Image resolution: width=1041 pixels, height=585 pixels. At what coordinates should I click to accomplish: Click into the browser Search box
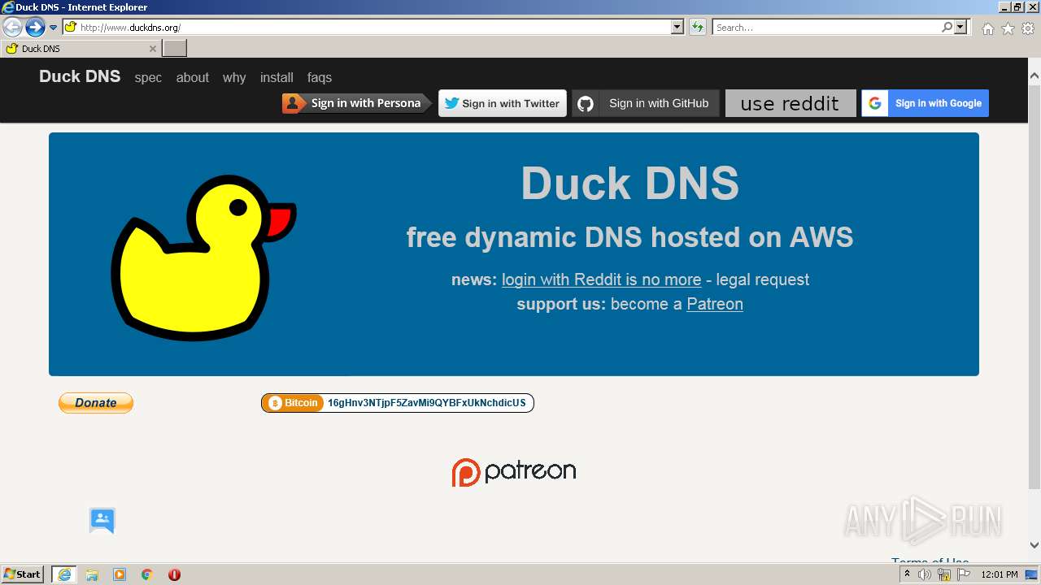[826, 28]
